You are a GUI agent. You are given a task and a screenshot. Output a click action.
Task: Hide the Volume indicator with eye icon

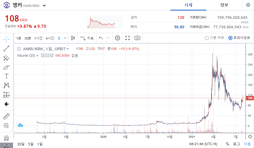pos(43,56)
